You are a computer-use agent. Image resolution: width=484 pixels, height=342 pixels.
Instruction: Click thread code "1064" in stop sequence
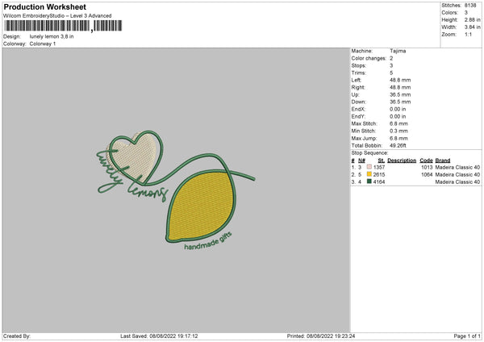pyautogui.click(x=427, y=175)
